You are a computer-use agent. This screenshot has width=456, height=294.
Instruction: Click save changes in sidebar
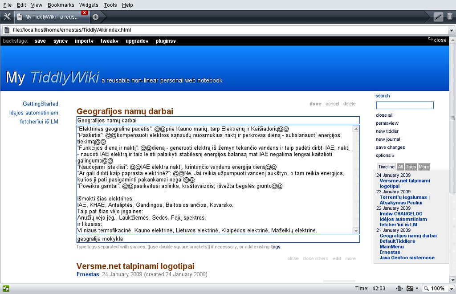click(x=390, y=147)
